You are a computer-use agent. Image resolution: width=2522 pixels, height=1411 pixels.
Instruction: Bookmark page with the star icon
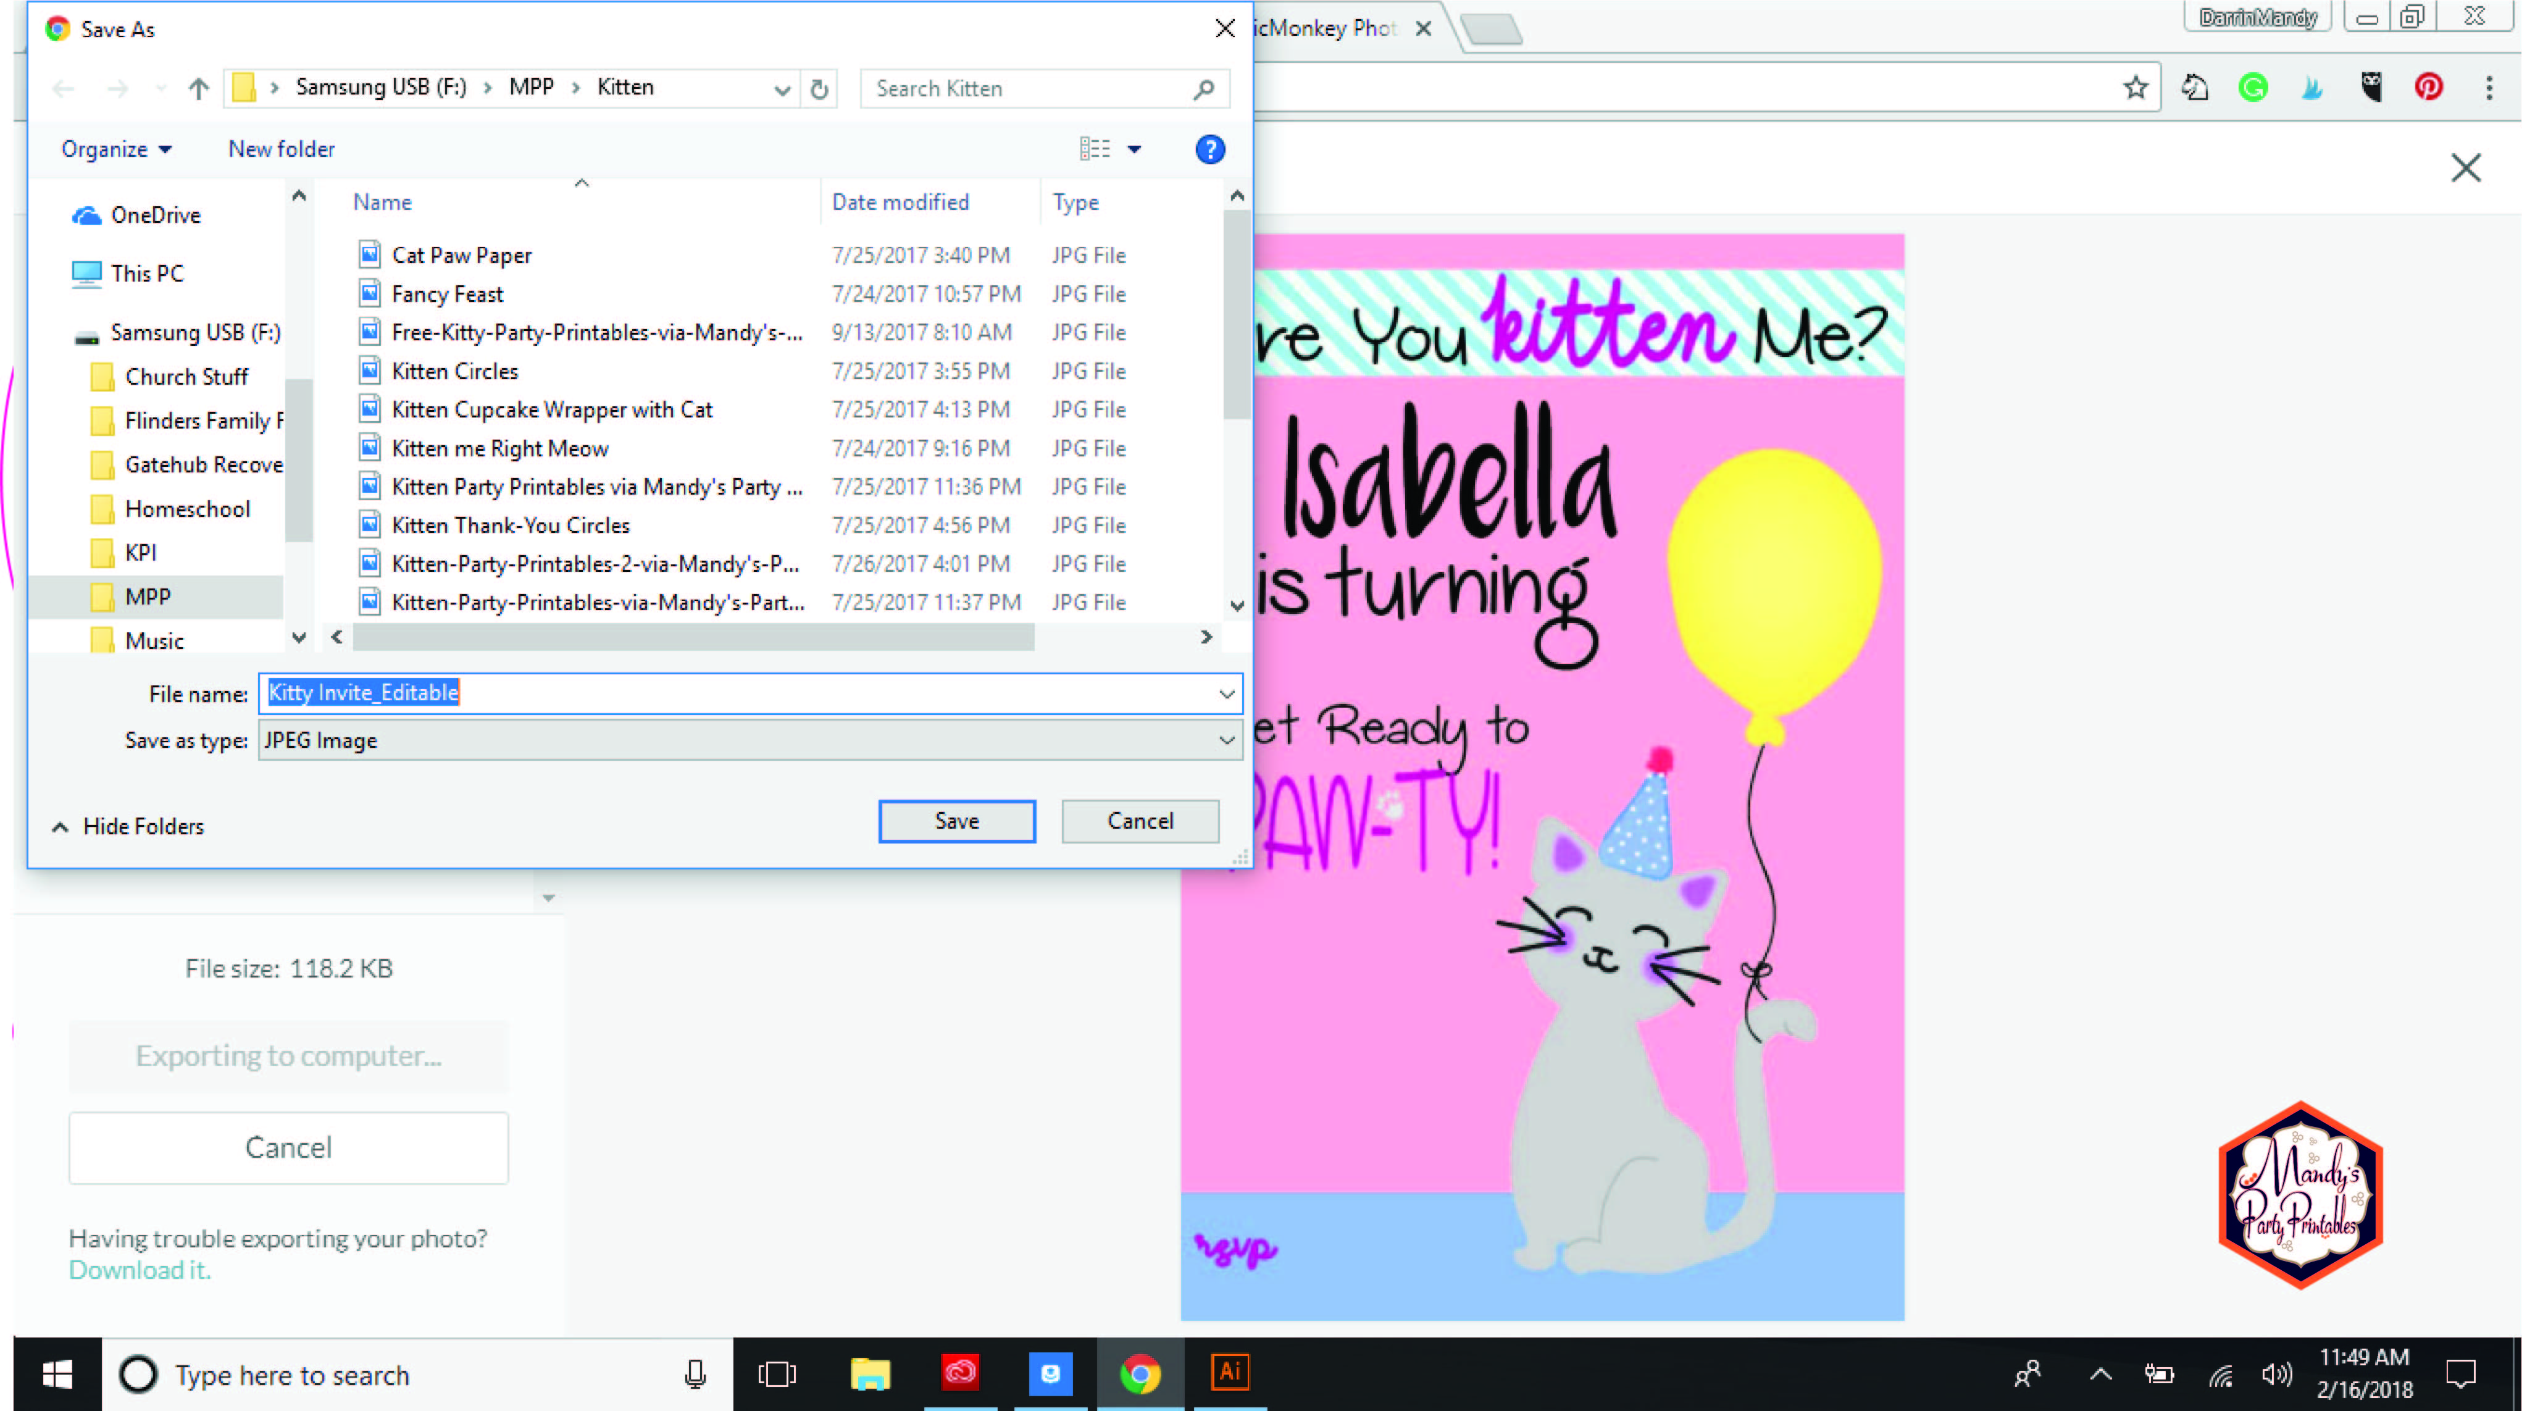click(x=2136, y=87)
